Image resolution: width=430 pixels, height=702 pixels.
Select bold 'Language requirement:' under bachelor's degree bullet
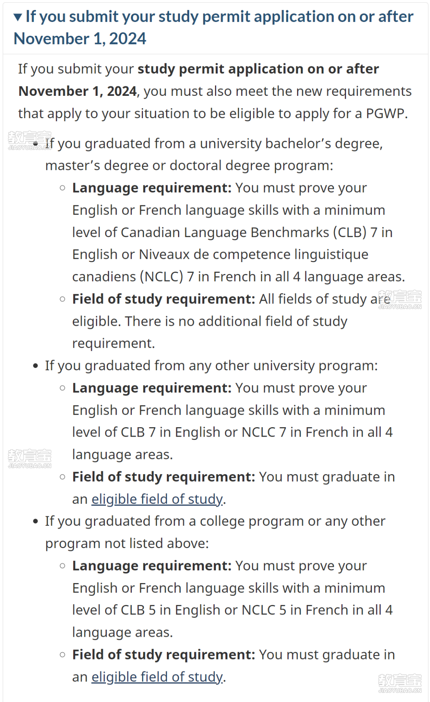coord(152,188)
